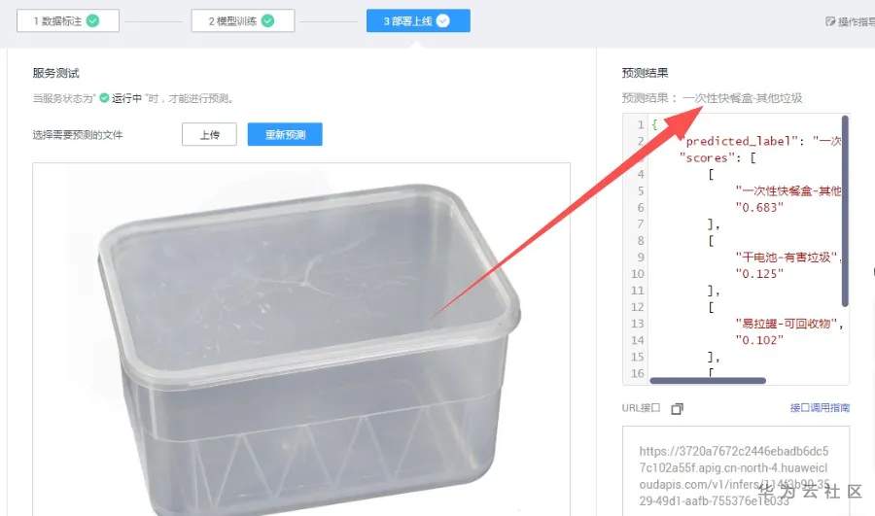Open the 接口调用指南 link
Screen dimensions: 875x516
[820, 408]
